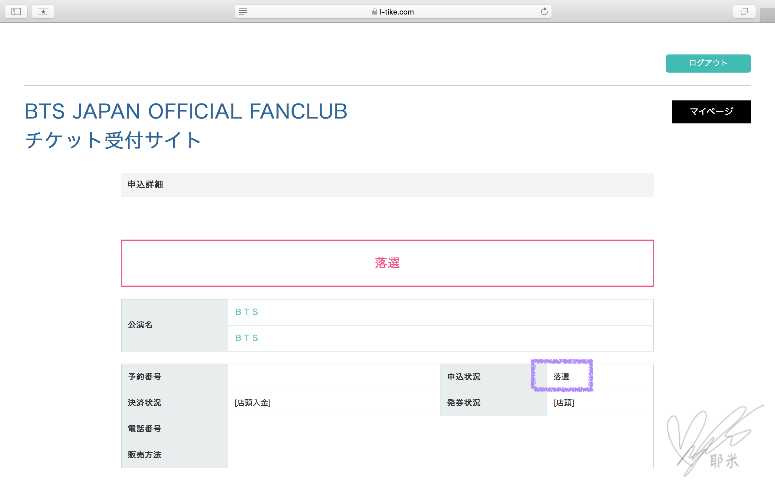Open the first BTS performance link

click(x=247, y=312)
